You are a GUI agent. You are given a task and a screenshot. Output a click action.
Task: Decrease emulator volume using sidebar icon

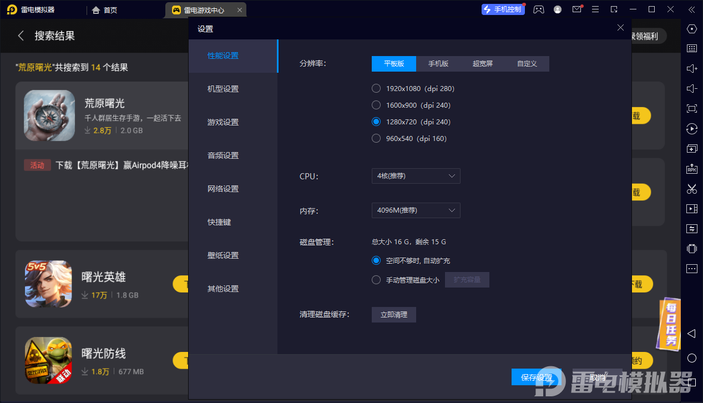691,88
